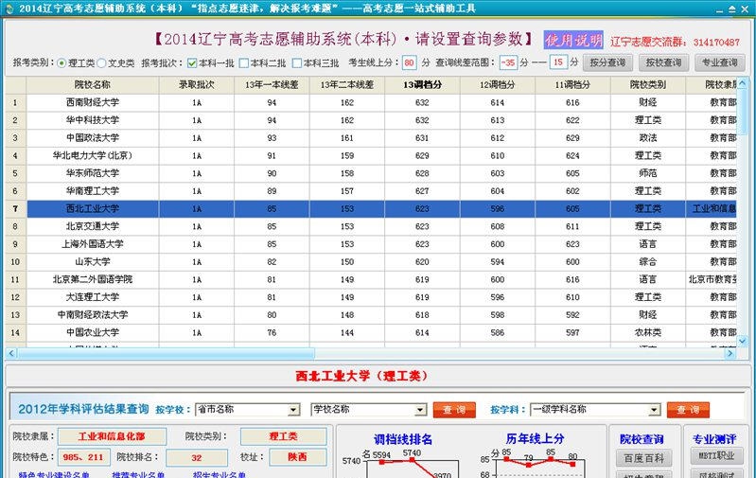Click 查询 button next to 学校名称

pos(454,410)
